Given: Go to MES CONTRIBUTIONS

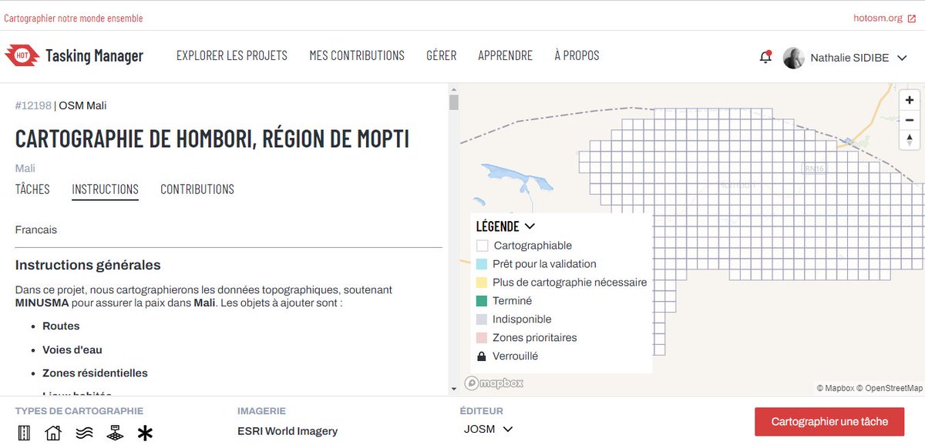Looking at the screenshot, I should [357, 55].
